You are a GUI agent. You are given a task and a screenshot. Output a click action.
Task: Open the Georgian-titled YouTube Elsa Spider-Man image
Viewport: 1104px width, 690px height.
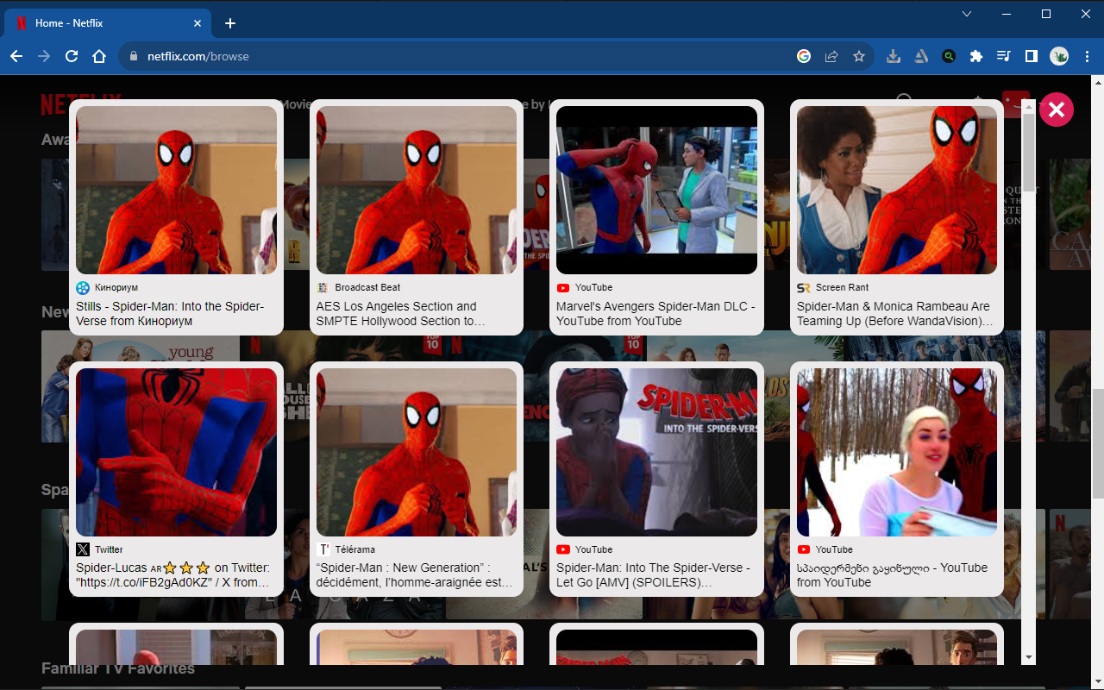click(897, 452)
